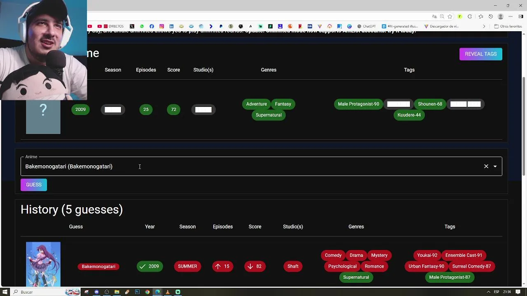Click the Male Protagonist-87 tag
This screenshot has width=527, height=296.
pyautogui.click(x=450, y=277)
